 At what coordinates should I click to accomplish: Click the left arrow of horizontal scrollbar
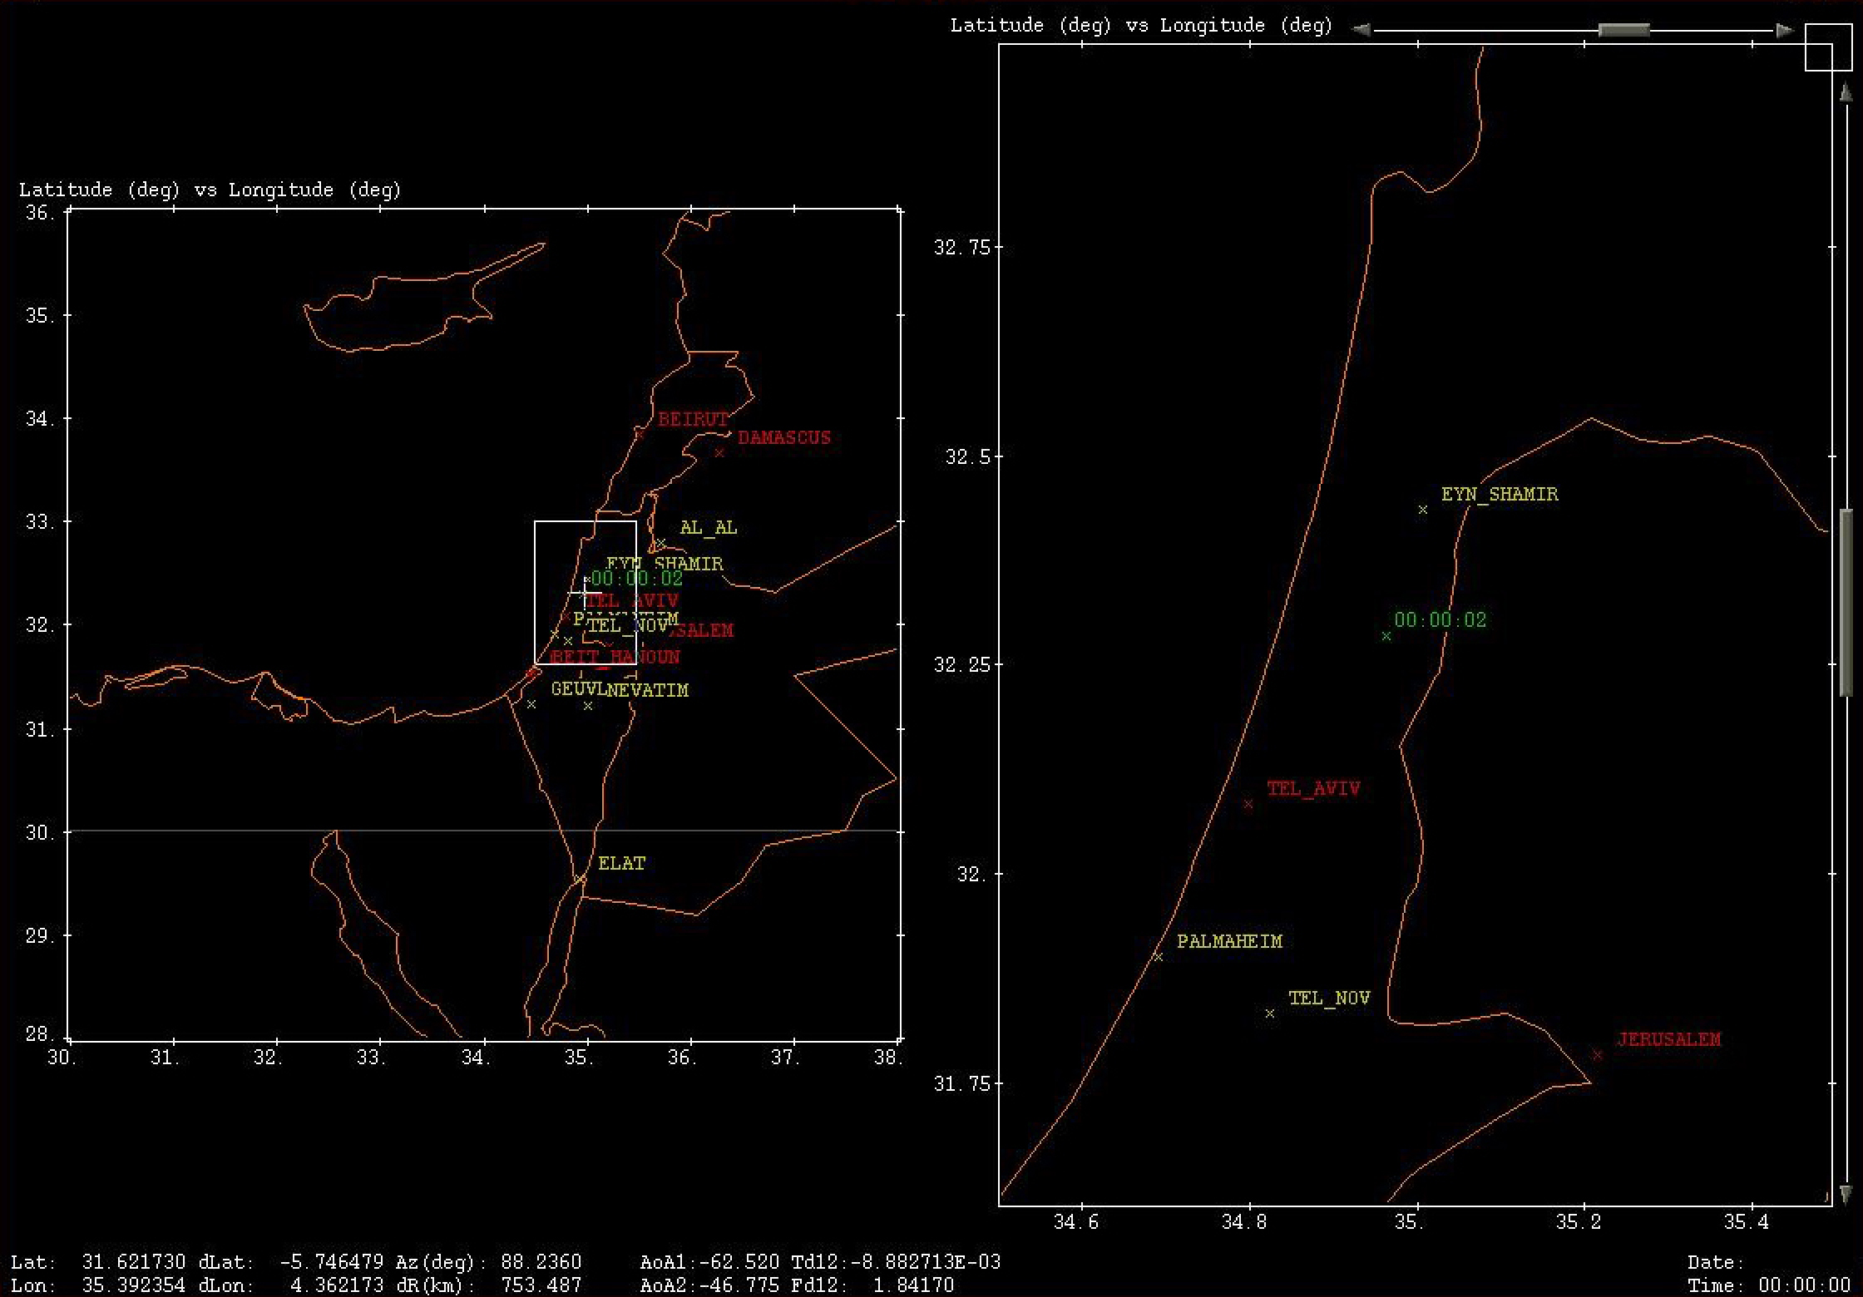(x=1361, y=30)
